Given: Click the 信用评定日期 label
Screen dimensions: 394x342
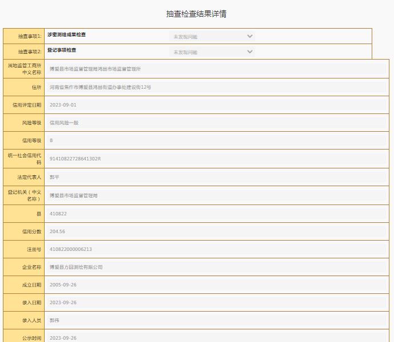Looking at the screenshot, I should pyautogui.click(x=27, y=105).
